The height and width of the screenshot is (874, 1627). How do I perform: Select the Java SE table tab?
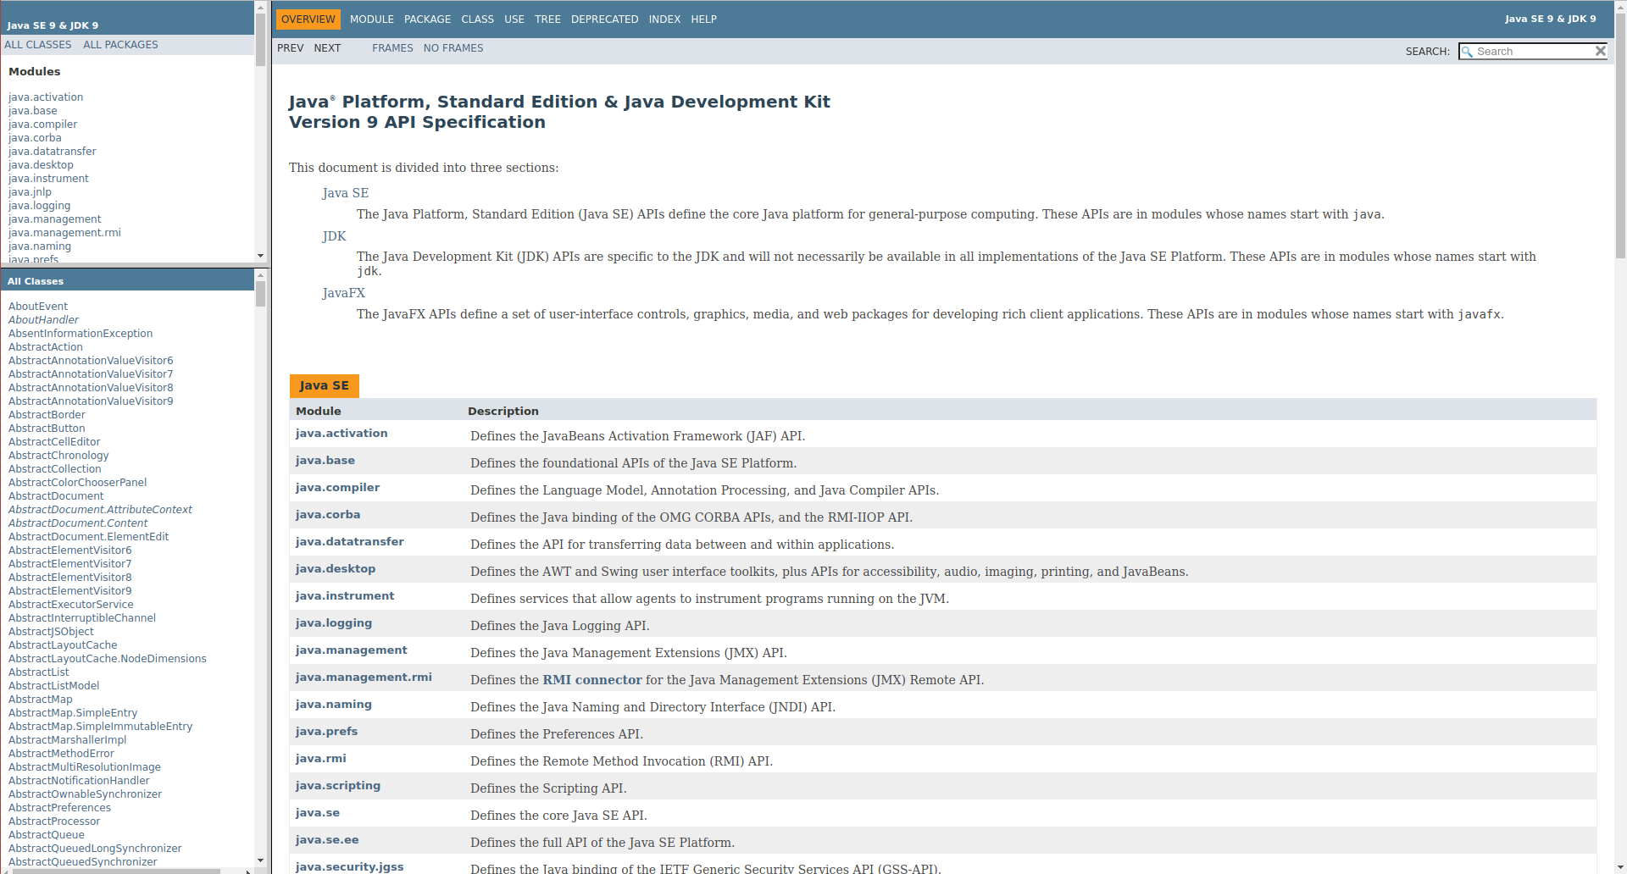pos(324,385)
